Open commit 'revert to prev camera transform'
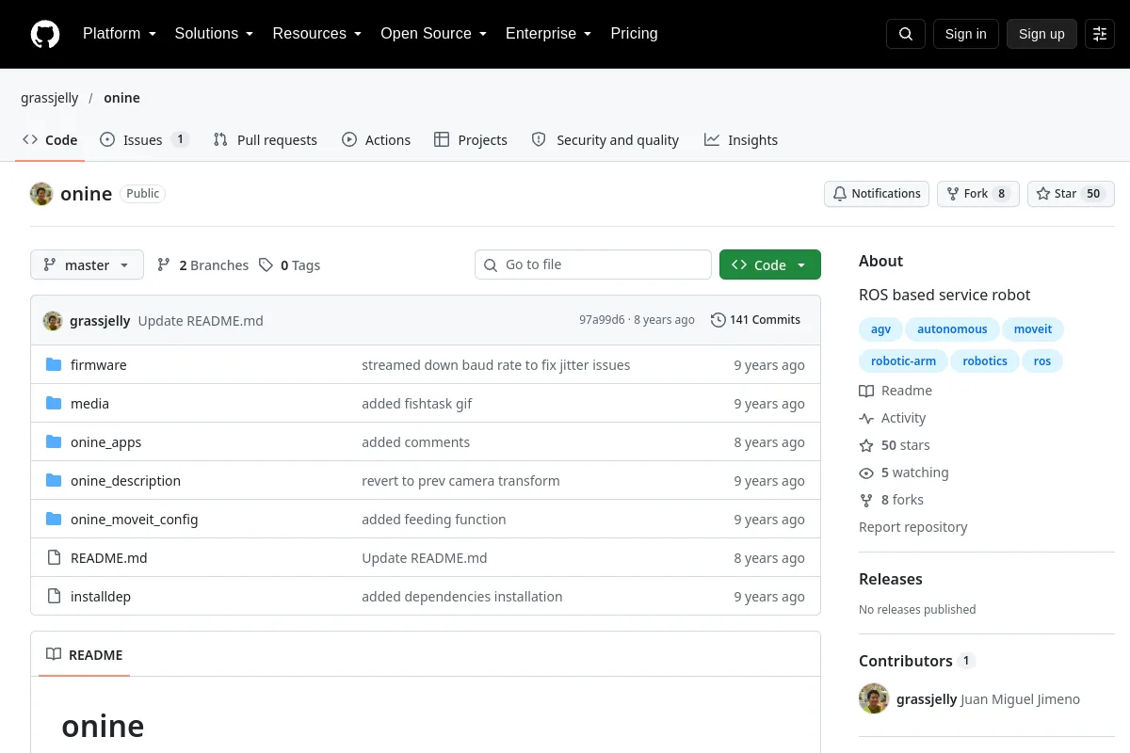 click(460, 481)
